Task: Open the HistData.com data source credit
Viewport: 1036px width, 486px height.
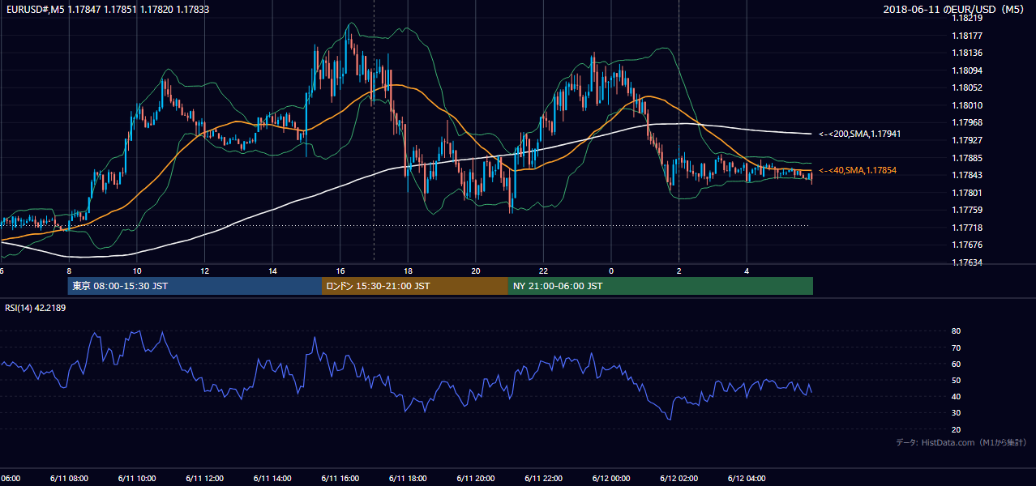Action: (961, 442)
